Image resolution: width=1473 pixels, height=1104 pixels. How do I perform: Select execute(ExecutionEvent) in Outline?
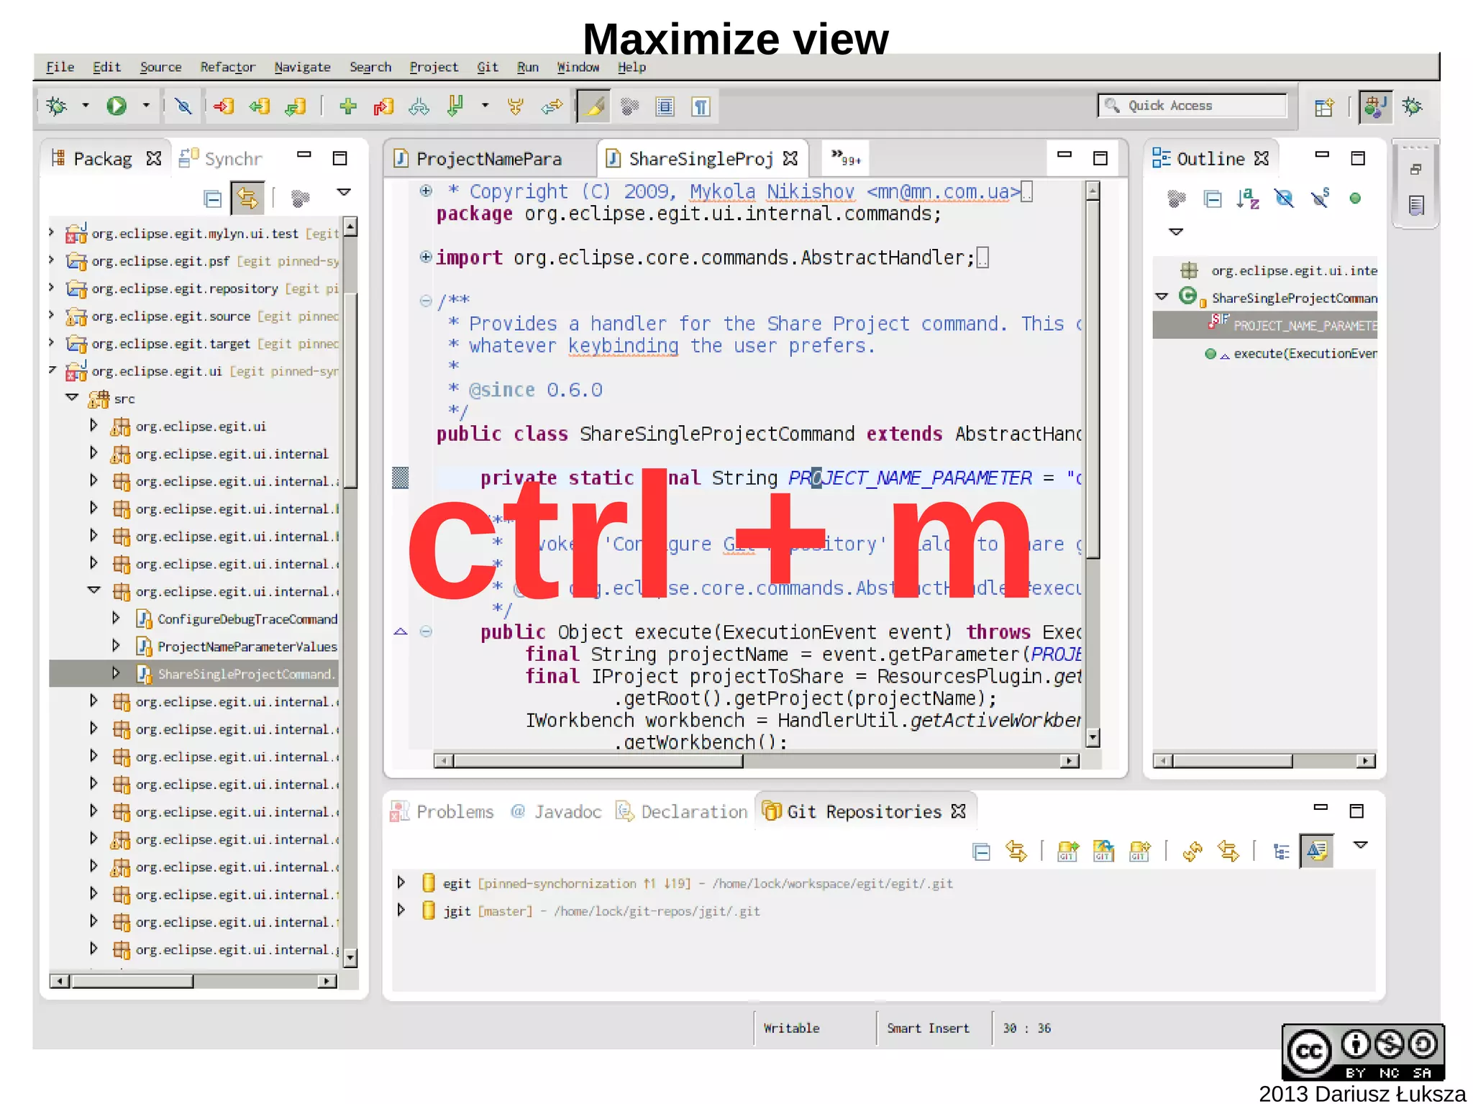[x=1290, y=353]
